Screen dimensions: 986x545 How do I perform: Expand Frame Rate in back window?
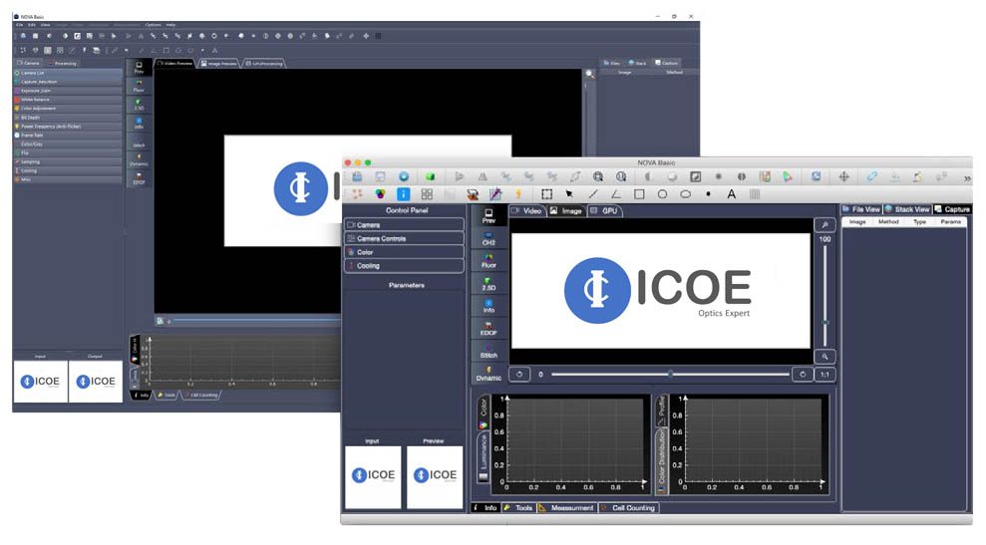coord(68,136)
